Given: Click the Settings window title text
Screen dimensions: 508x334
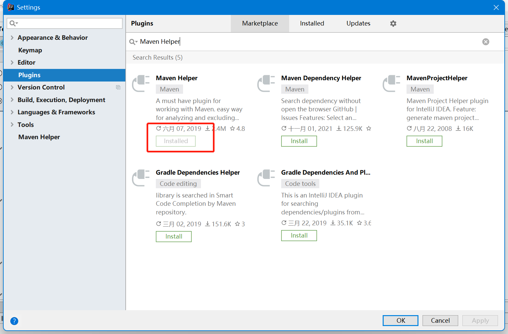Looking at the screenshot, I should tap(29, 7).
